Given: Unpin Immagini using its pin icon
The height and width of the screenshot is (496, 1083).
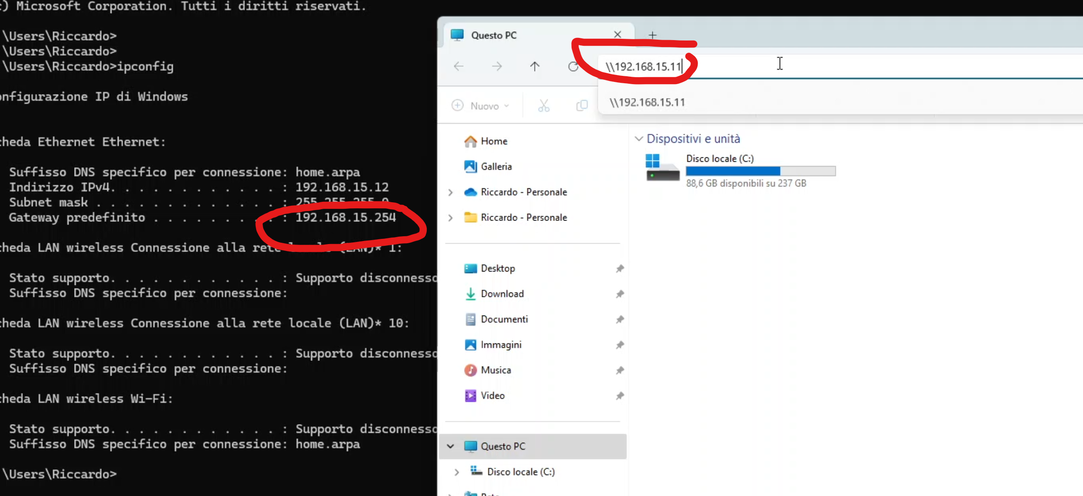Looking at the screenshot, I should [620, 345].
